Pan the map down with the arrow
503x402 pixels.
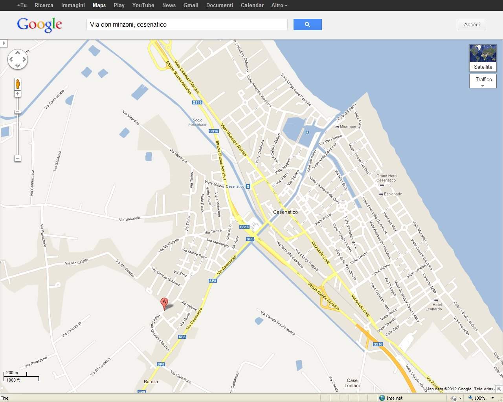(x=18, y=66)
